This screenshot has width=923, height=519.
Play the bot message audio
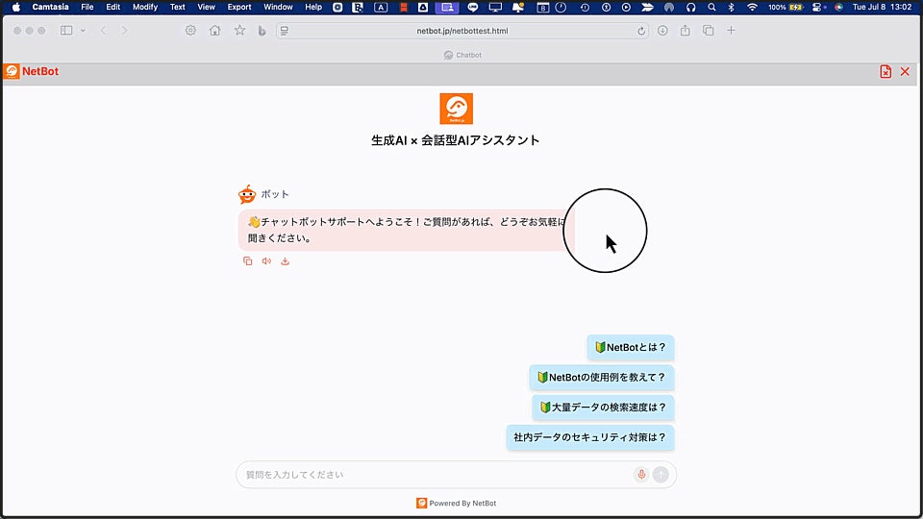coord(266,261)
